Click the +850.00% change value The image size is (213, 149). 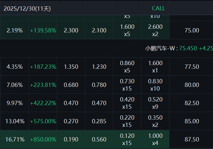[x=43, y=139]
